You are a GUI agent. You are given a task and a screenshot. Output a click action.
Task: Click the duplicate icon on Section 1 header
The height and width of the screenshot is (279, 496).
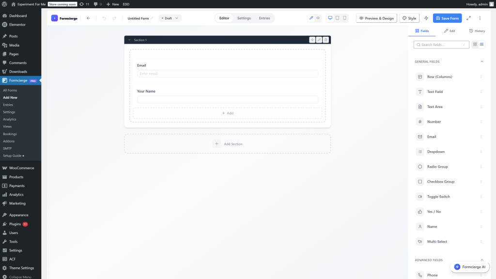pos(312,40)
